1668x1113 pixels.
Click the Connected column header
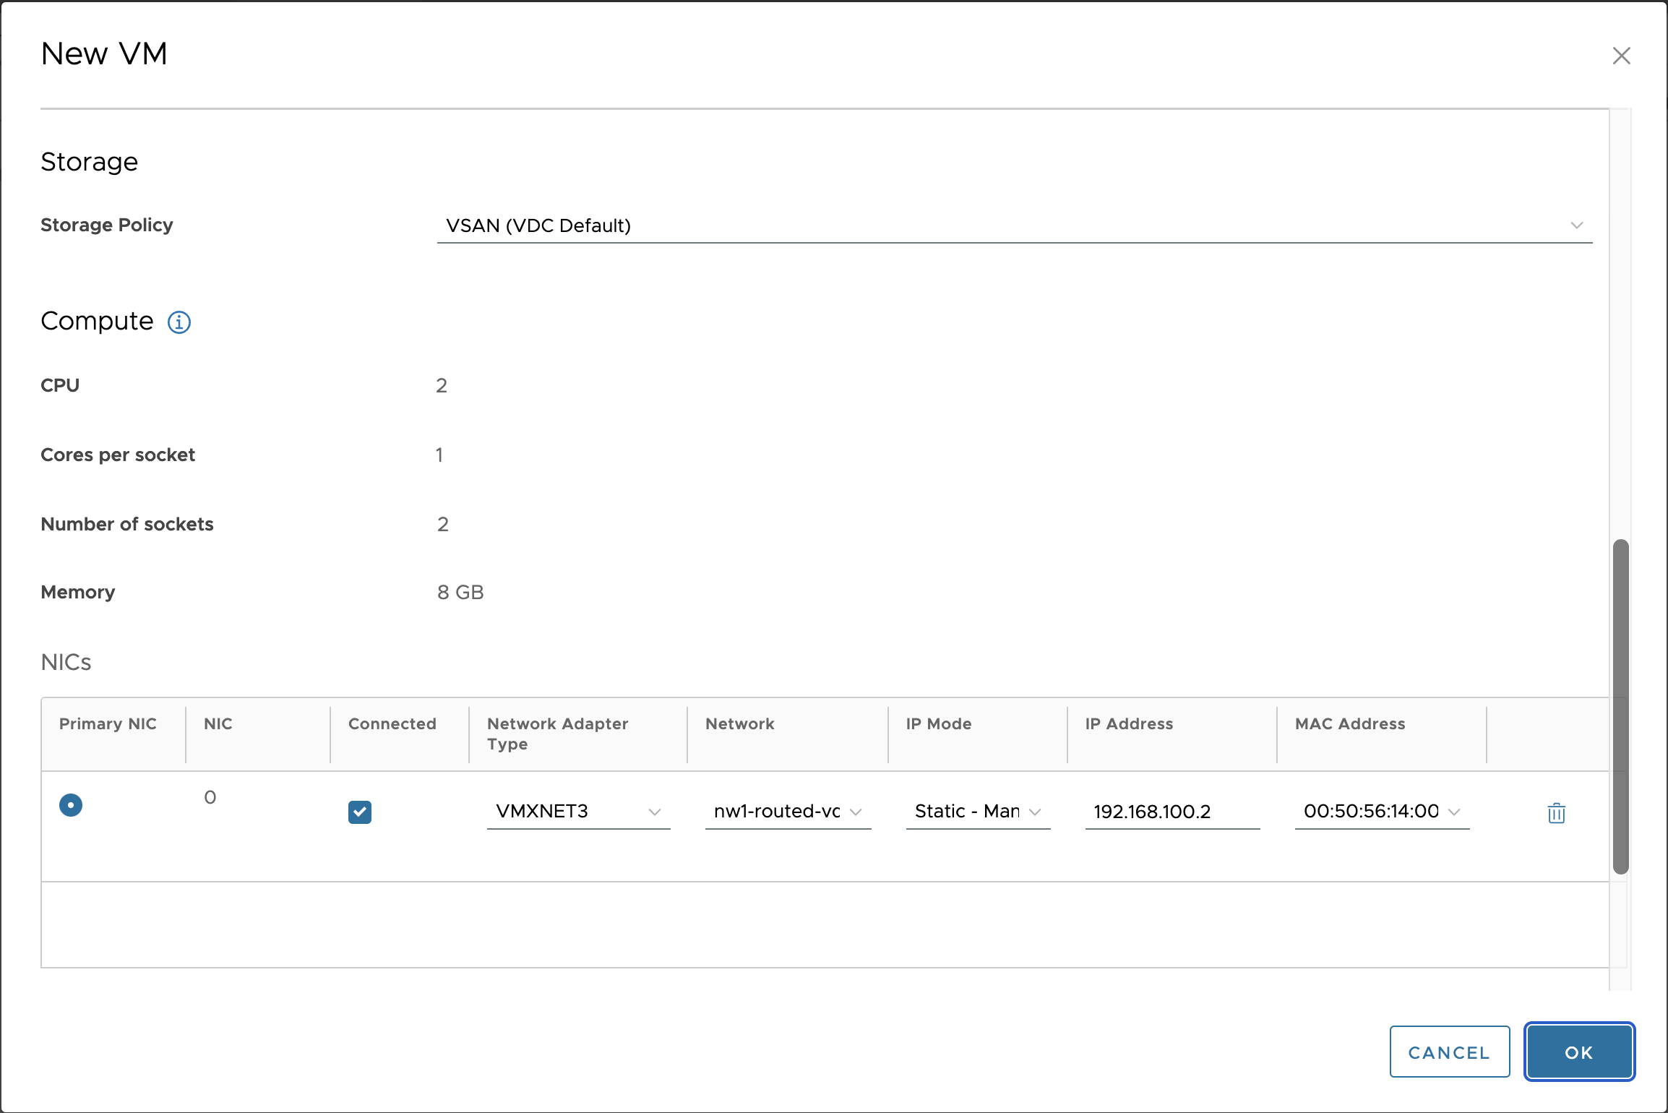tap(392, 723)
